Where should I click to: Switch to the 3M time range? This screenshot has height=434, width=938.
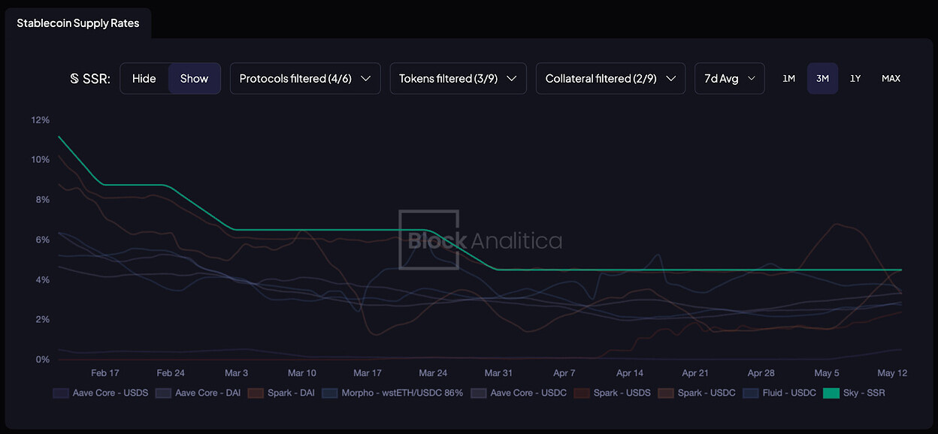[822, 79]
